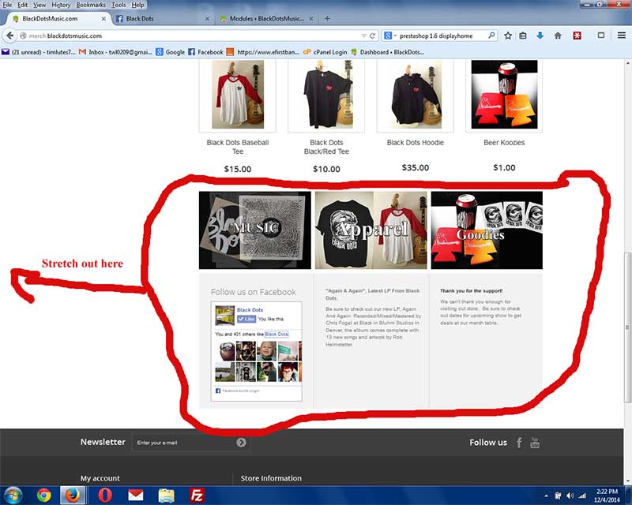The width and height of the screenshot is (632, 505).
Task: Open the Help menu
Action: point(137,5)
